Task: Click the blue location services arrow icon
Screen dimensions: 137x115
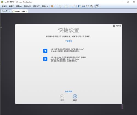Action: point(45,51)
